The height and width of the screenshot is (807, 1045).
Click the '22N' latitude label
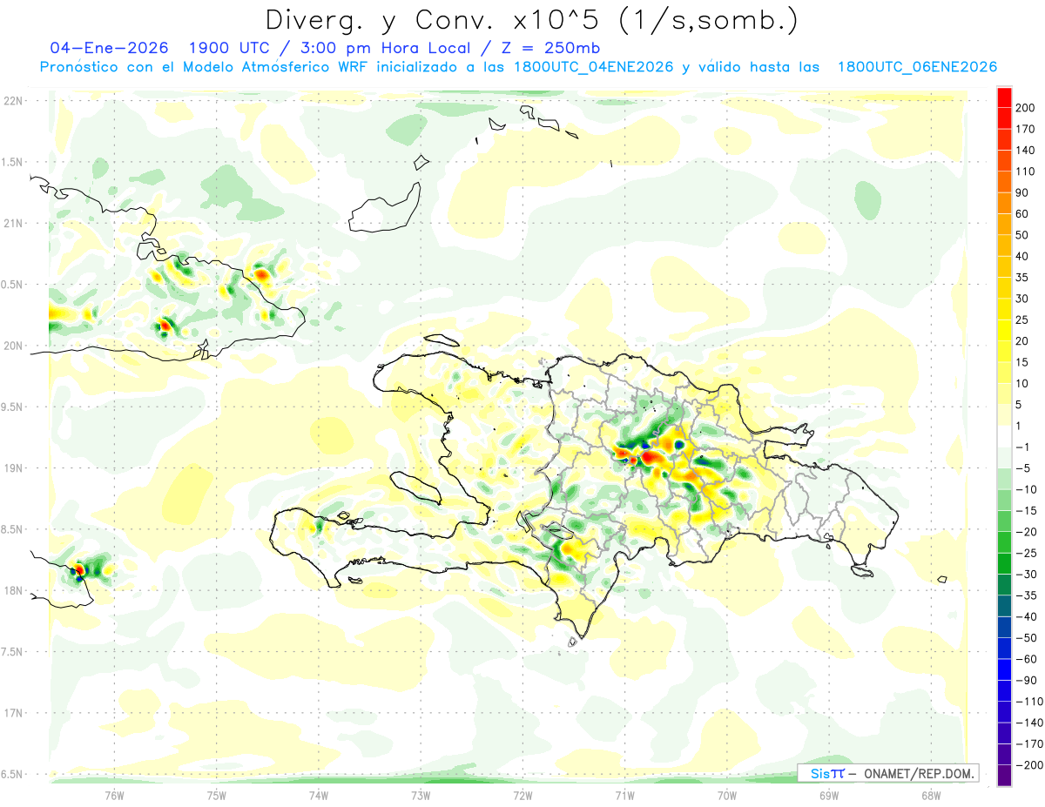pyautogui.click(x=14, y=101)
